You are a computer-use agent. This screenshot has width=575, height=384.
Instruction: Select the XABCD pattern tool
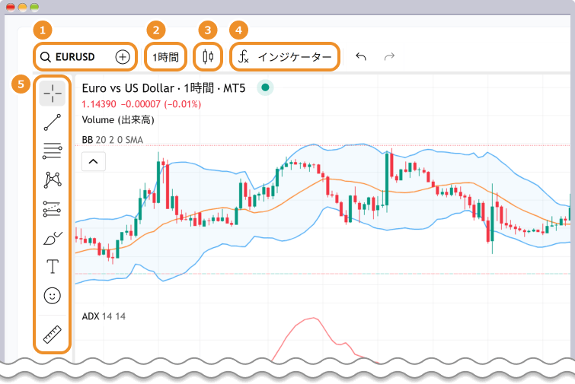[x=53, y=179]
